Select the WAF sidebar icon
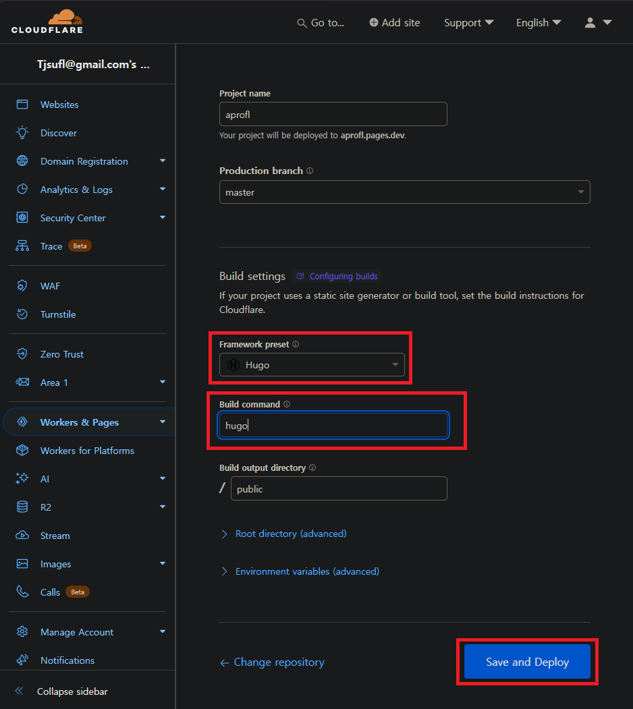This screenshot has height=709, width=633. (x=22, y=285)
